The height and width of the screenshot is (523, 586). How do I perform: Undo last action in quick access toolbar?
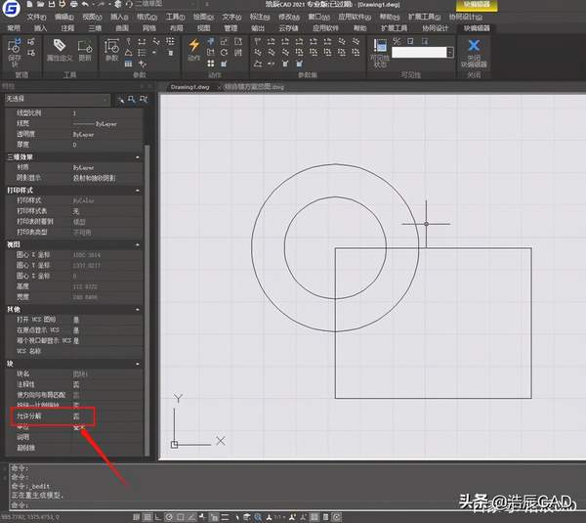pyautogui.click(x=85, y=5)
